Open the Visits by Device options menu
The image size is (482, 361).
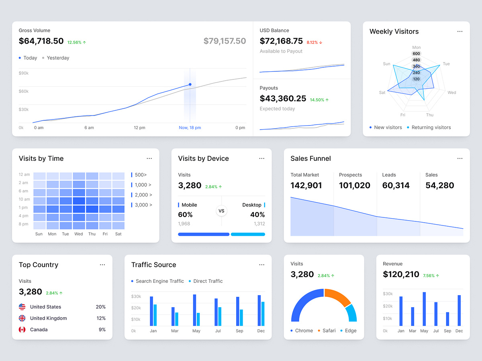[261, 158]
